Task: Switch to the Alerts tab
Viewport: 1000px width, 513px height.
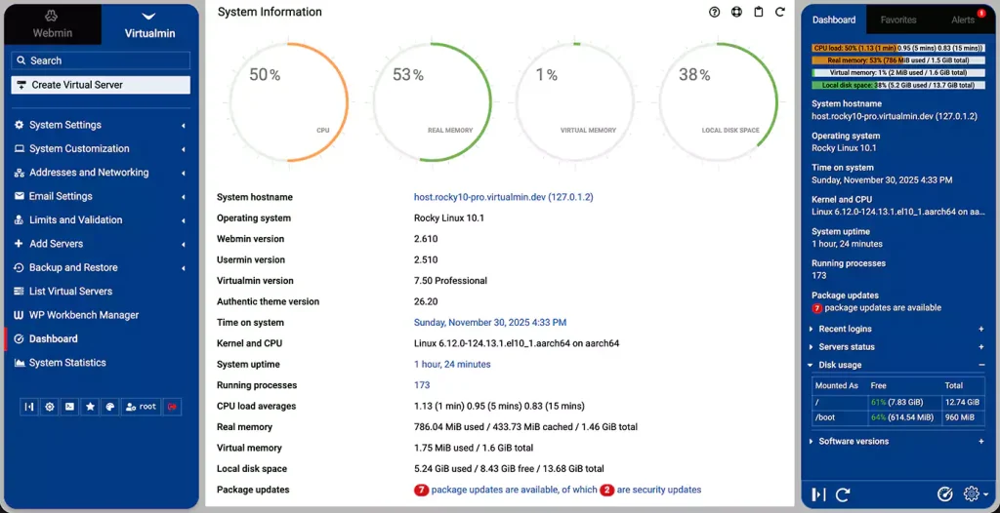Action: 963,20
